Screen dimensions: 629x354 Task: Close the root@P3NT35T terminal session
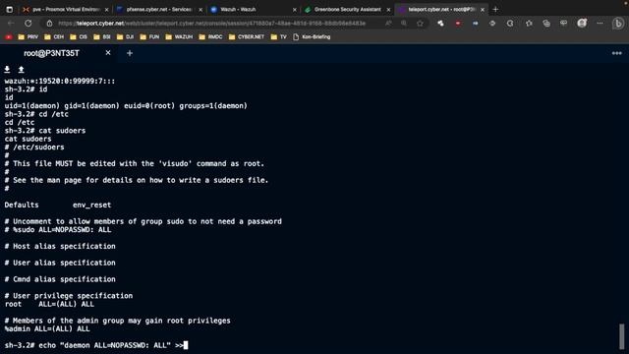point(108,53)
